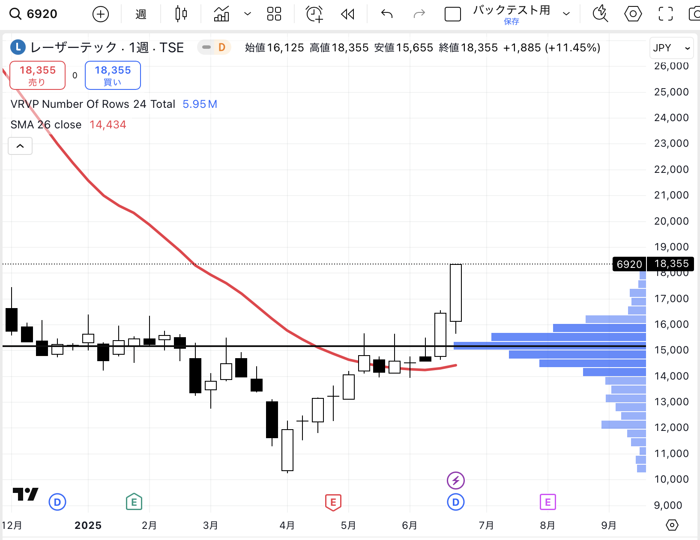
Task: Open the バックテスト用 layout name
Action: pyautogui.click(x=512, y=10)
